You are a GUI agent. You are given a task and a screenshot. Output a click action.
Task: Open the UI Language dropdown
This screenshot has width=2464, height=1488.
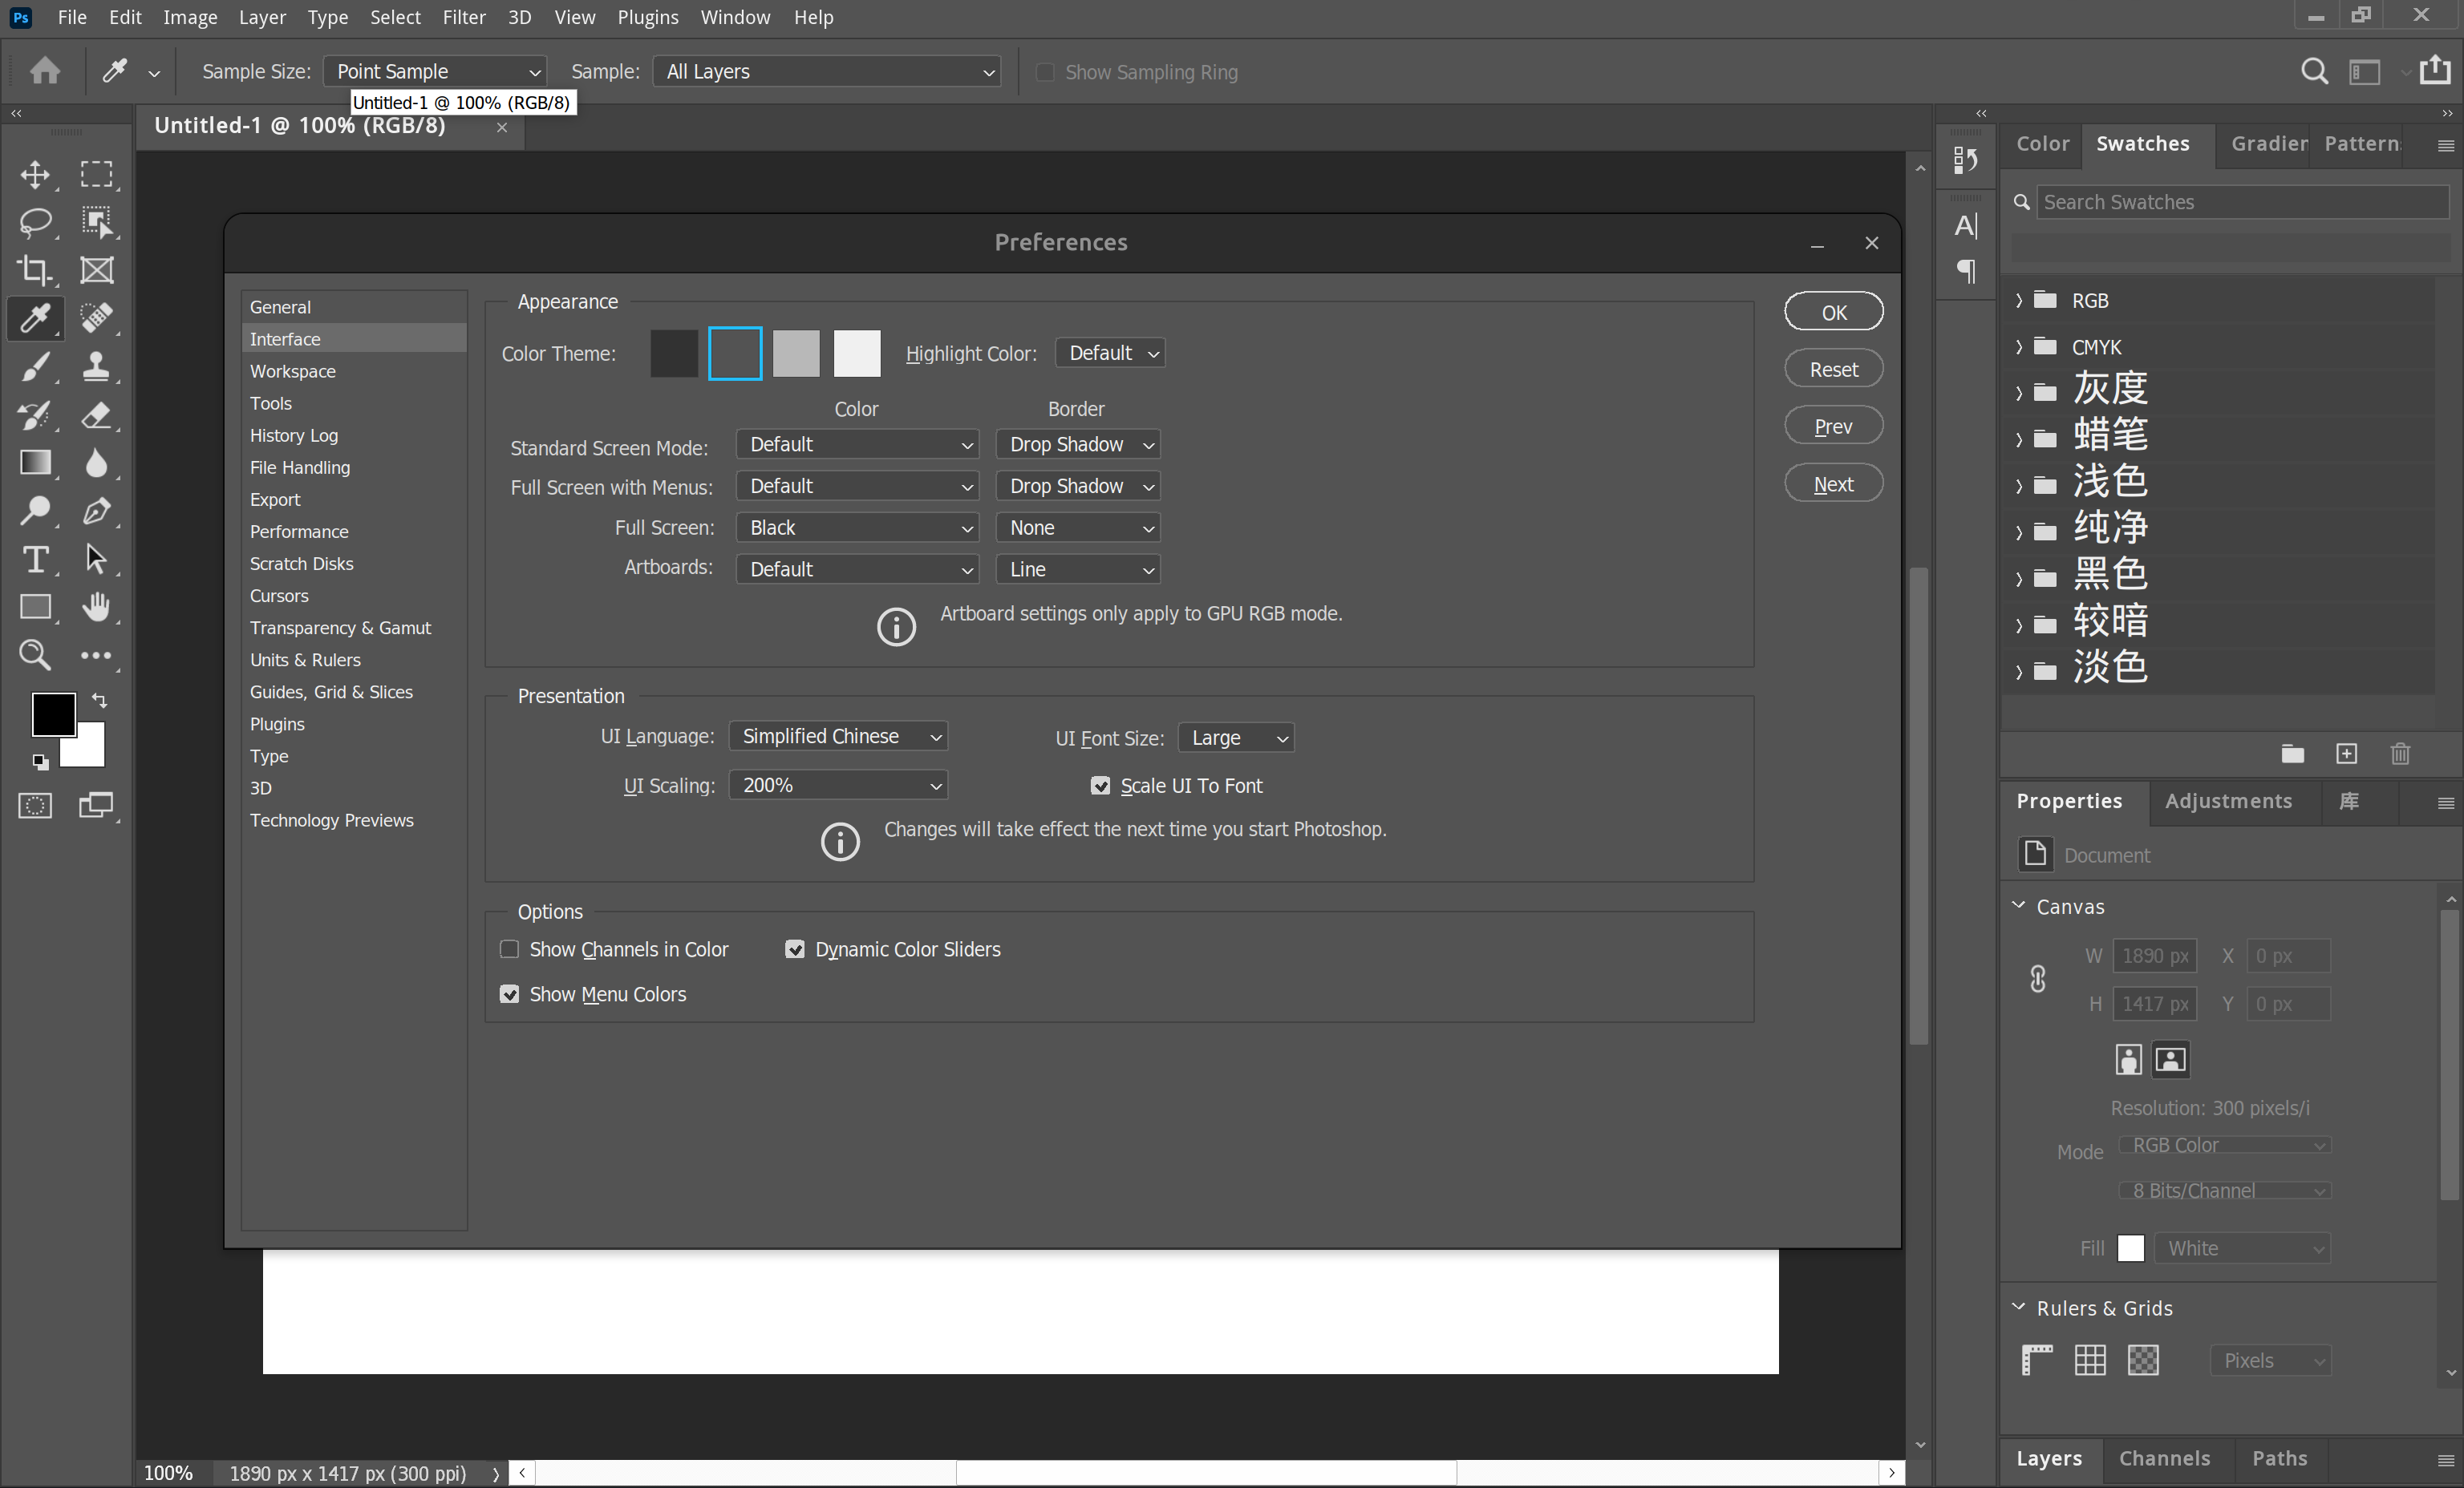pyautogui.click(x=838, y=737)
